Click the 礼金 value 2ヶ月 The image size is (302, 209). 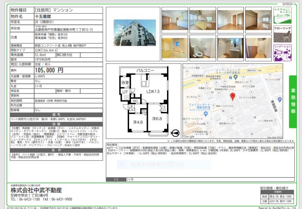click(38, 86)
